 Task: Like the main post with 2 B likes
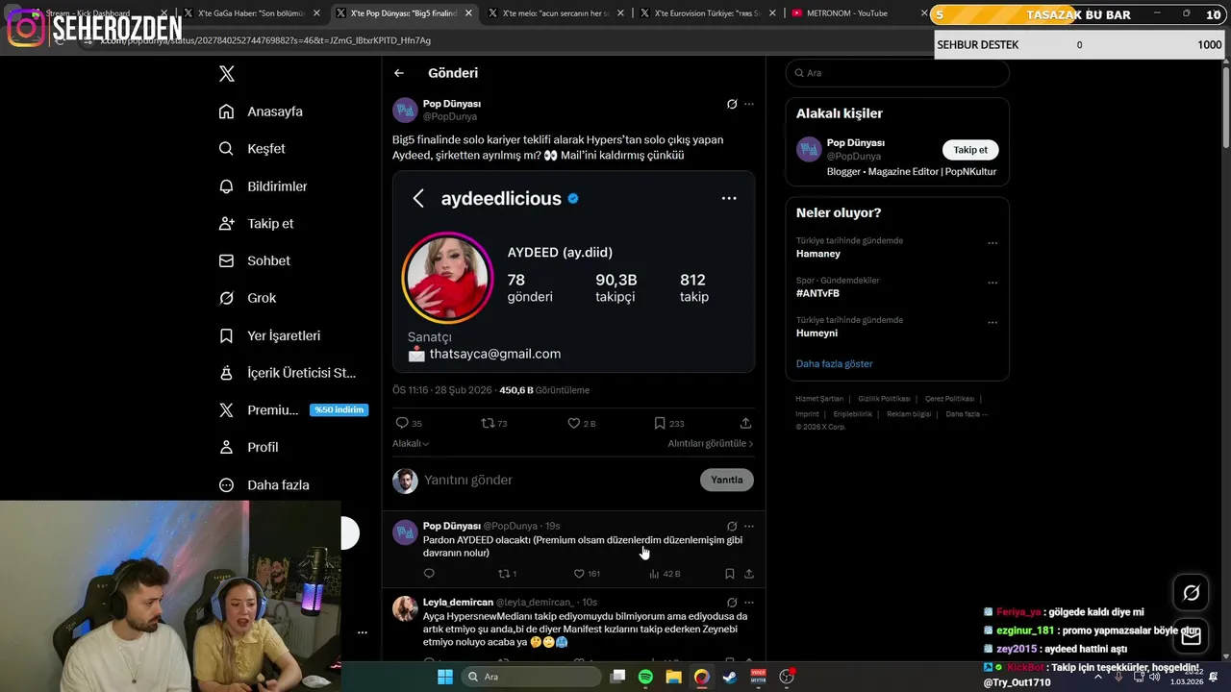point(582,423)
